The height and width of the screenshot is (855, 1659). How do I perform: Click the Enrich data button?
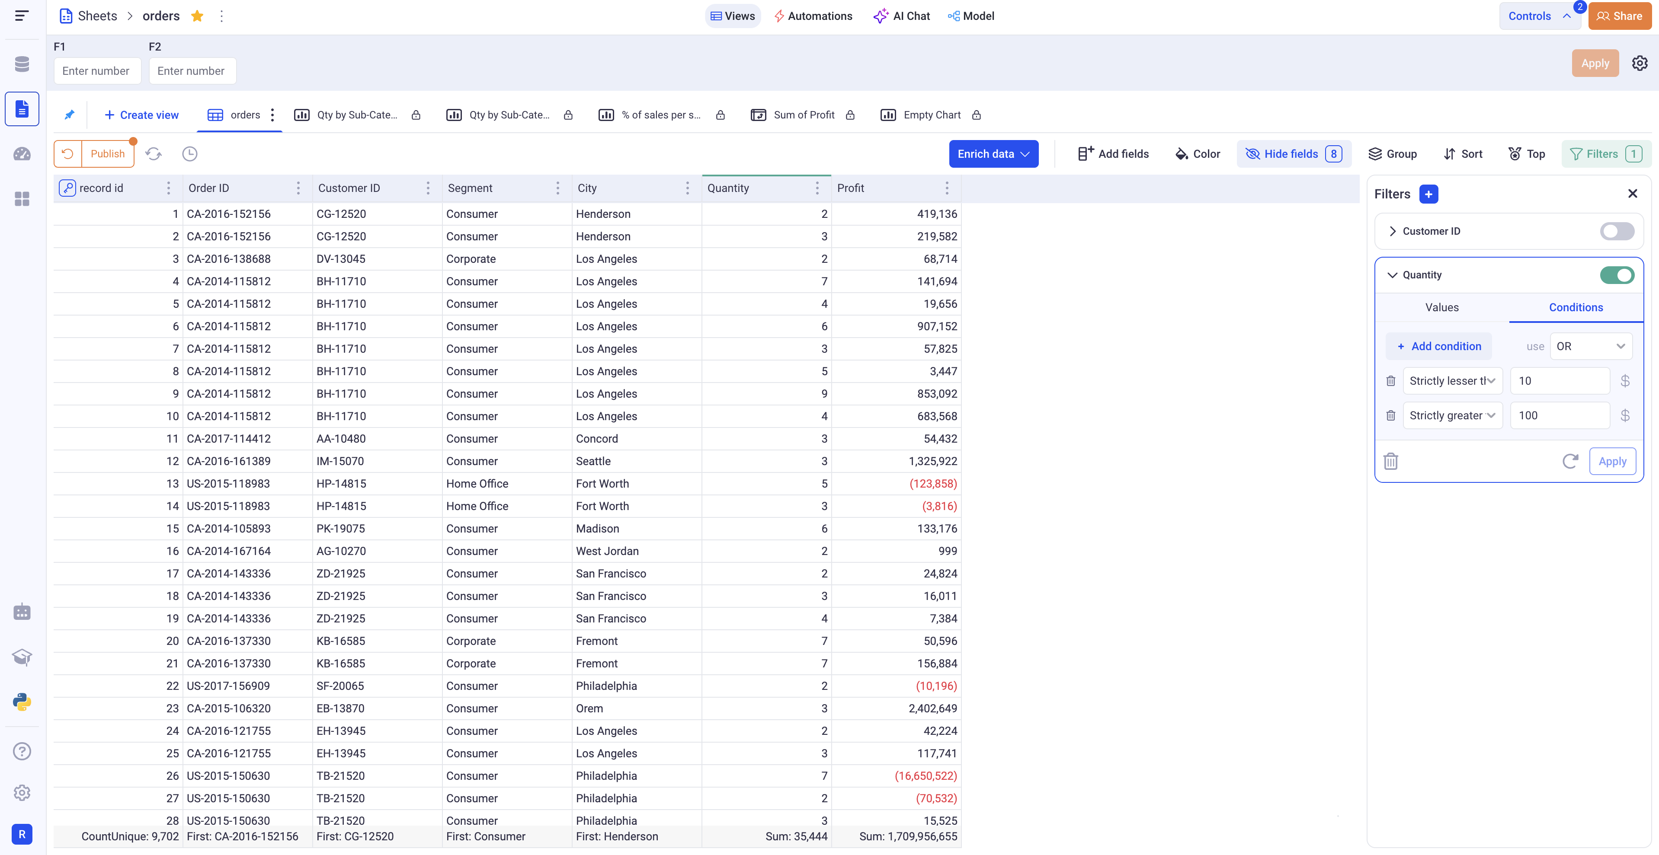[993, 154]
